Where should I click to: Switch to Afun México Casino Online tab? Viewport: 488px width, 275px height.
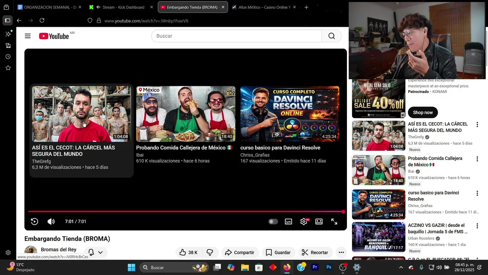tap(264, 7)
